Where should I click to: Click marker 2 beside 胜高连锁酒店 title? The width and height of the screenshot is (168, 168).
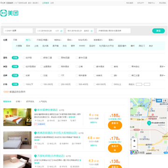pyautogui.click(x=35, y=133)
